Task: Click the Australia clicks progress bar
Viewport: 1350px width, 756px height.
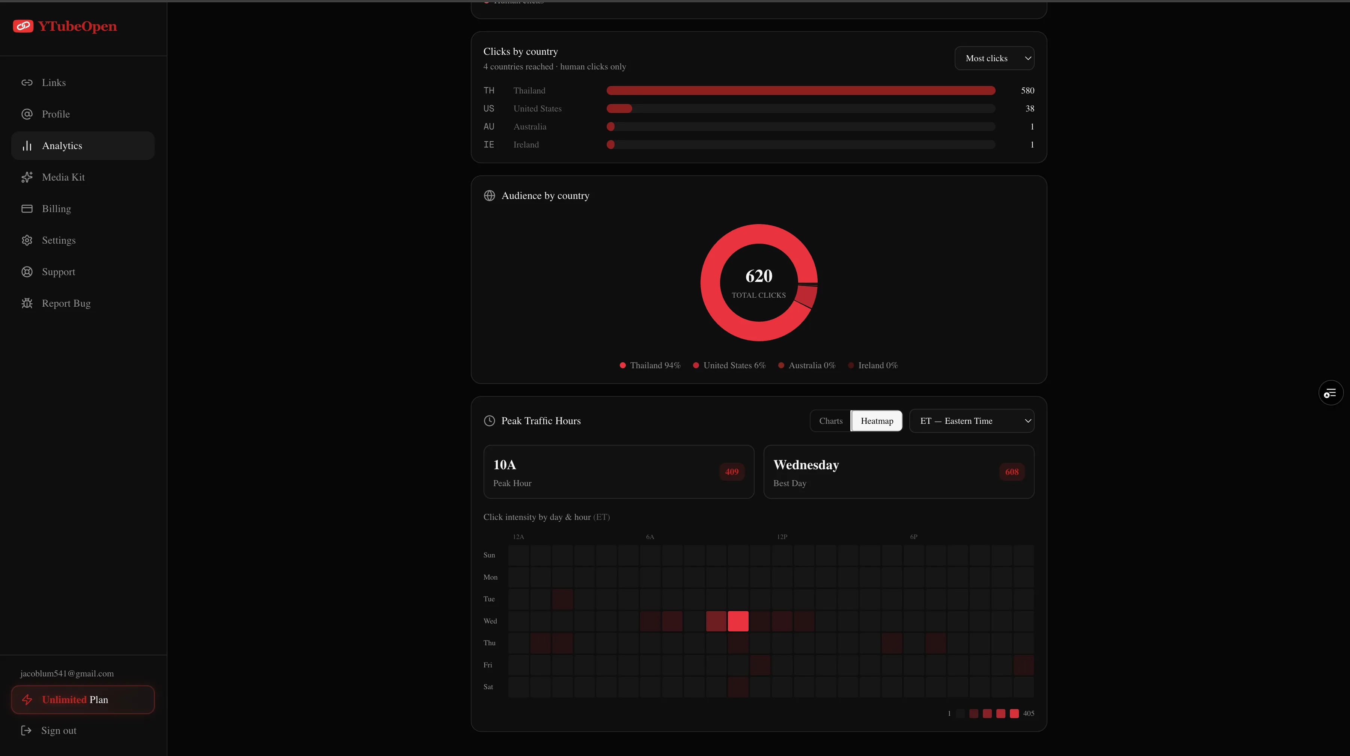Action: click(x=801, y=127)
